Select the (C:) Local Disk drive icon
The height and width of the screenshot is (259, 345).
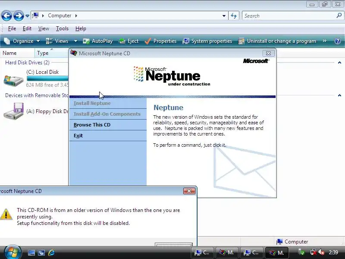[x=13, y=81]
